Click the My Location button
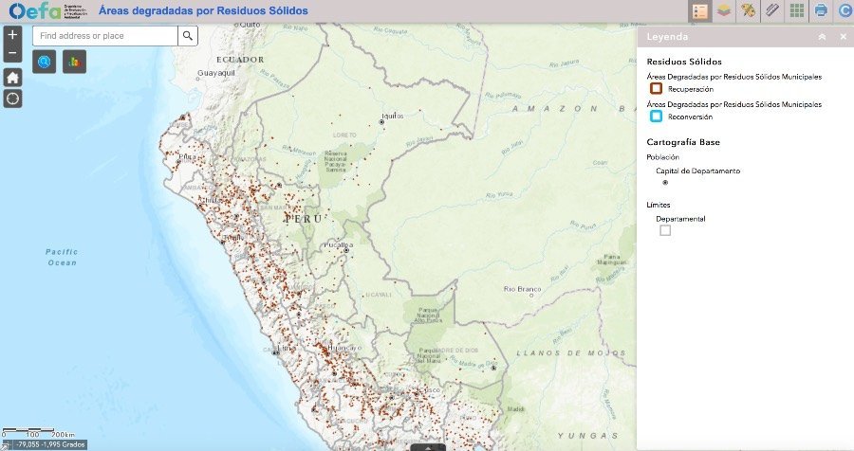Image resolution: width=854 pixels, height=451 pixels. (x=12, y=99)
